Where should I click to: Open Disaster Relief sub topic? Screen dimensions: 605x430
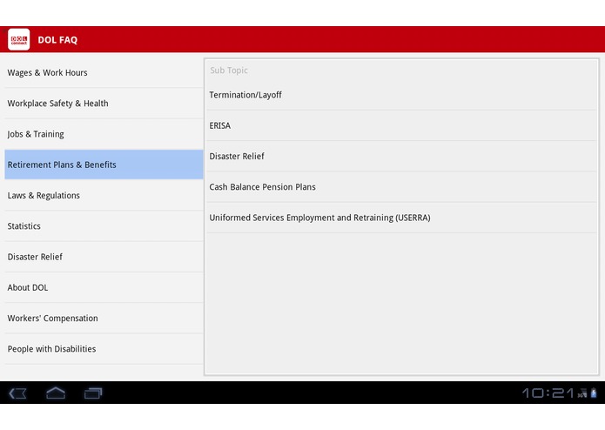pyautogui.click(x=401, y=156)
